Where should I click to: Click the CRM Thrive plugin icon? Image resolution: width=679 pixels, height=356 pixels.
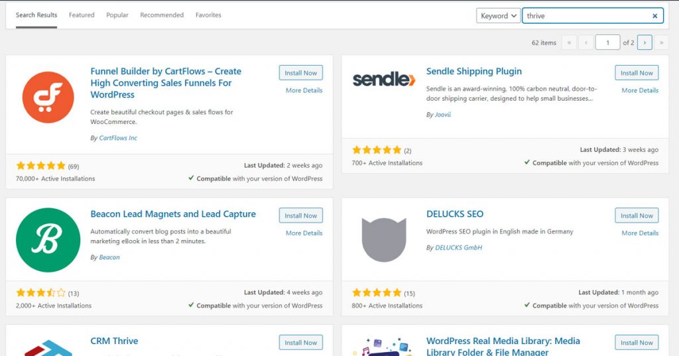[x=48, y=348]
